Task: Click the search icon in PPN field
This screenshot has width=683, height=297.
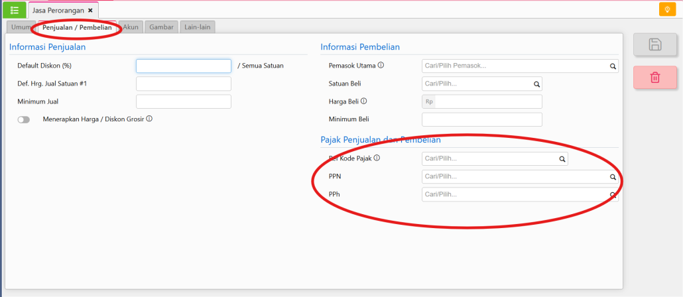Action: pos(613,177)
